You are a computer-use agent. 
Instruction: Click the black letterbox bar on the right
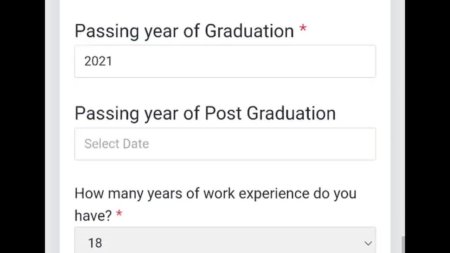click(427, 126)
